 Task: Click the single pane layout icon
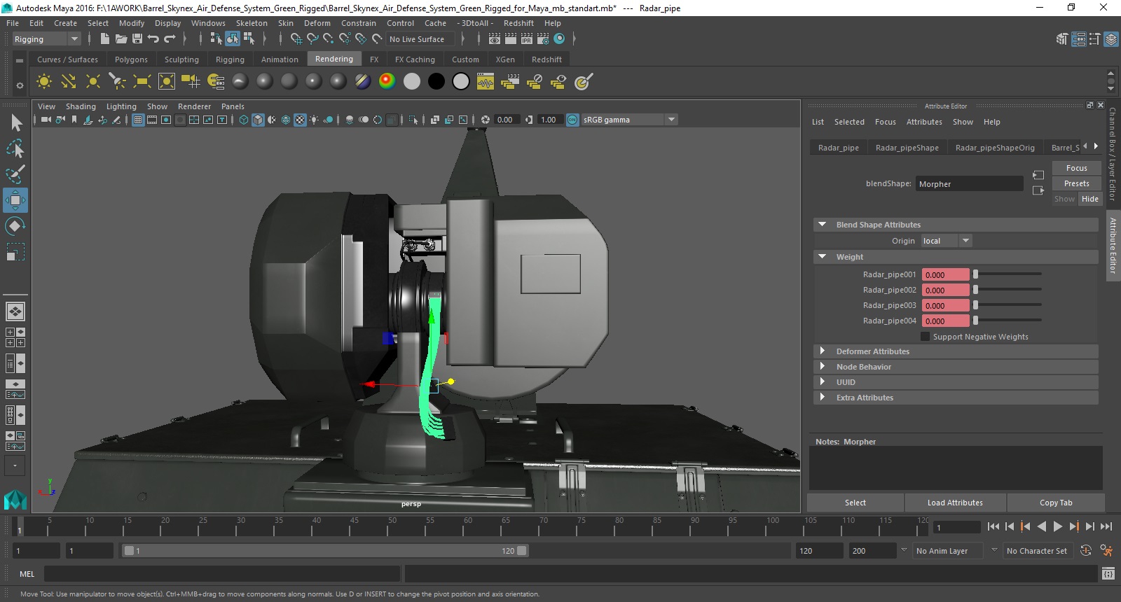pos(15,311)
